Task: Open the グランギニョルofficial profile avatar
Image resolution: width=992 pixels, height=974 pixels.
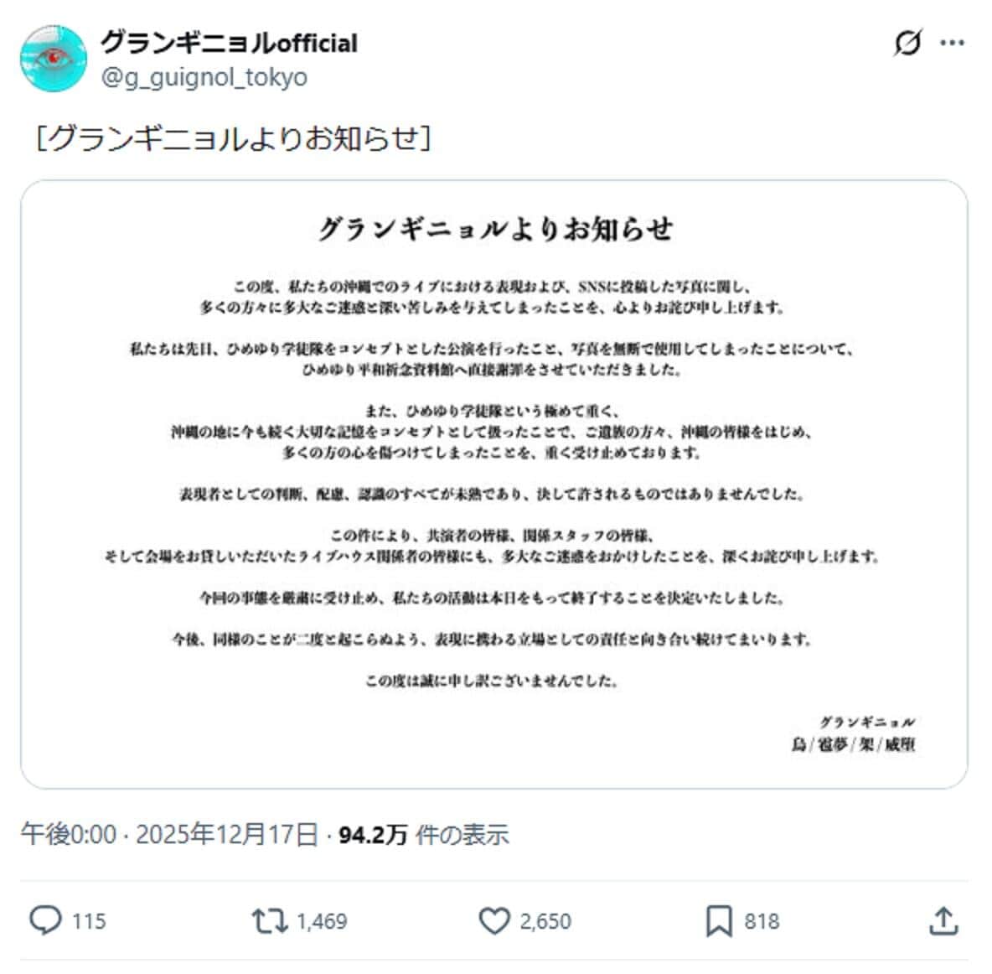Action: click(x=54, y=59)
